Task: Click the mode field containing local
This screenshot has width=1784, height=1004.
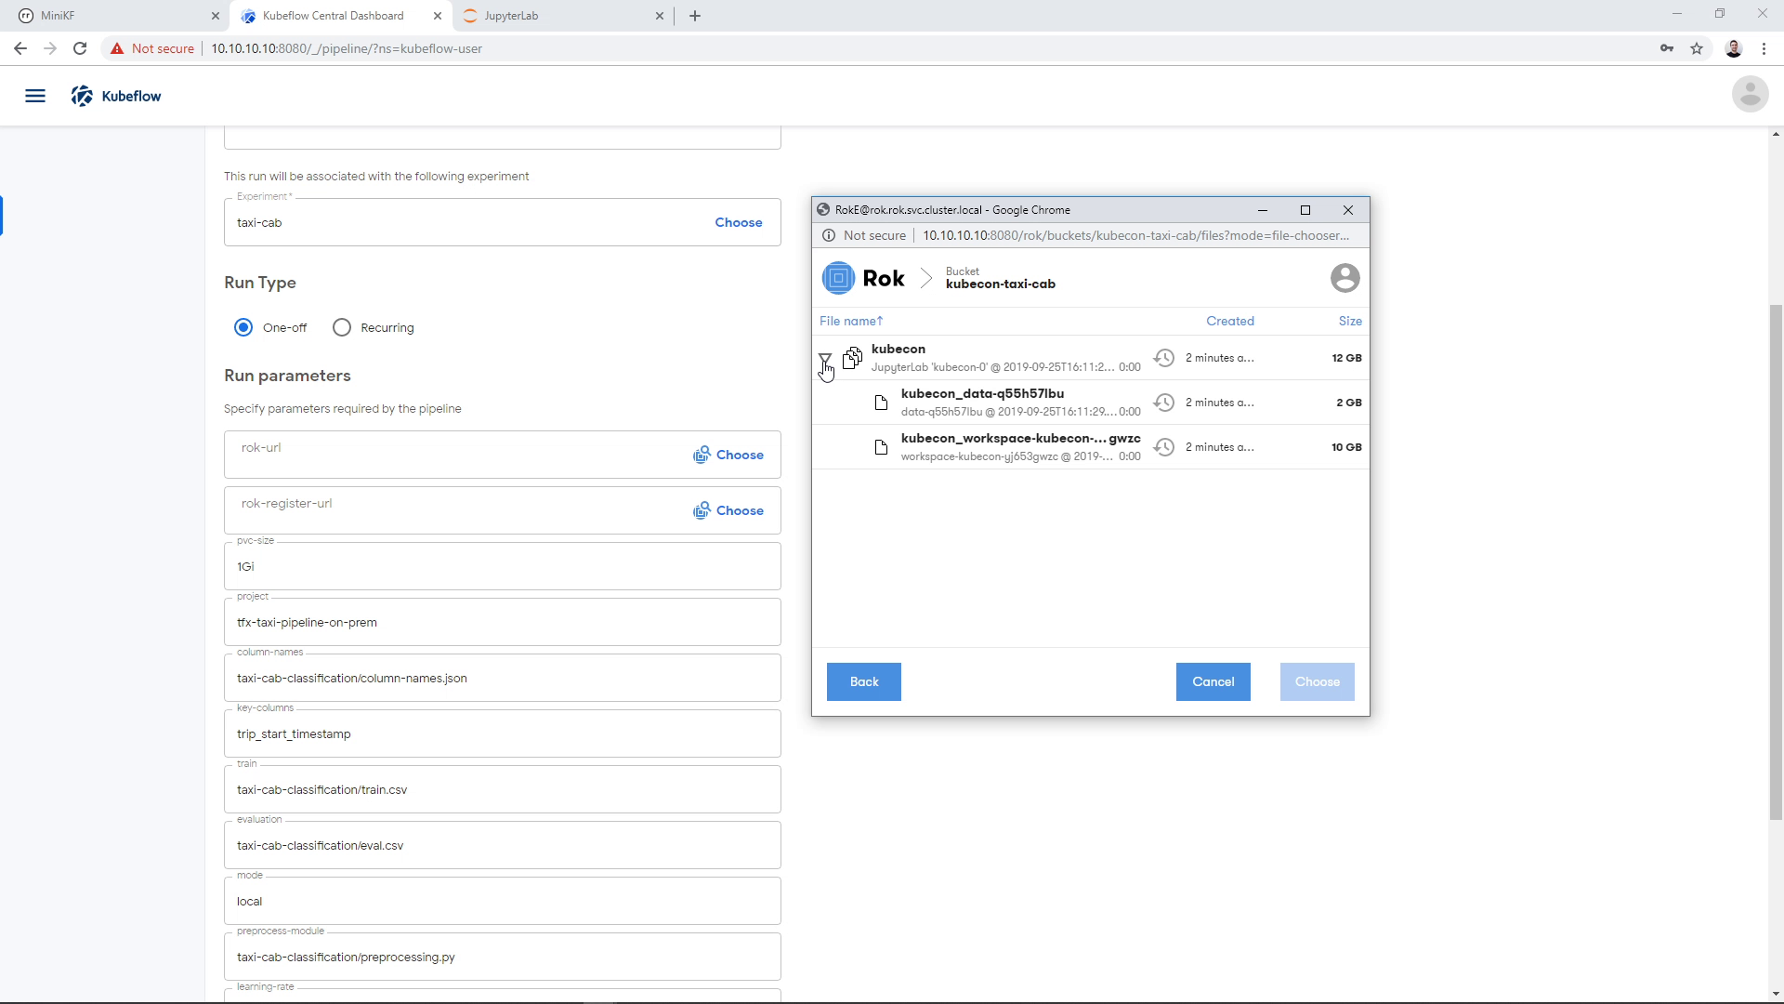Action: tap(502, 901)
